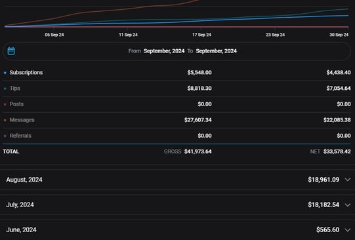Open the June, 2024 earnings row
The width and height of the screenshot is (355, 240).
click(x=177, y=230)
